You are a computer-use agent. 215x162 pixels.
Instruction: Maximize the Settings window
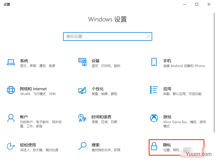(x=197, y=4)
